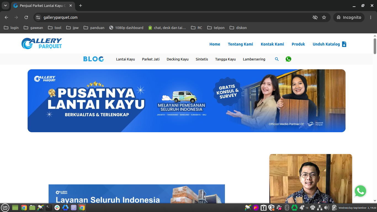The height and width of the screenshot is (212, 377).
Task: Reload the page with the refresh icon
Action: [x=26, y=17]
